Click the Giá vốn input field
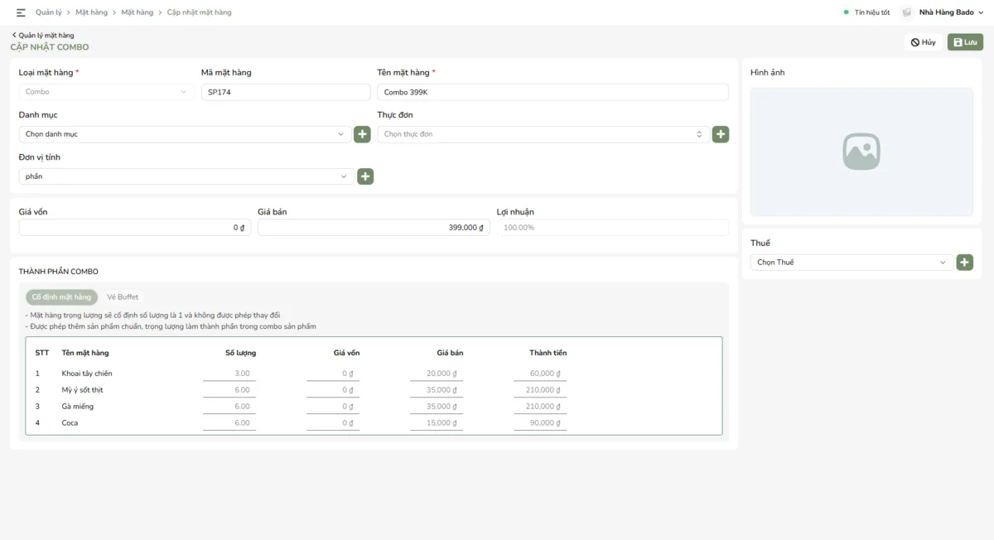The width and height of the screenshot is (994, 540). point(135,228)
